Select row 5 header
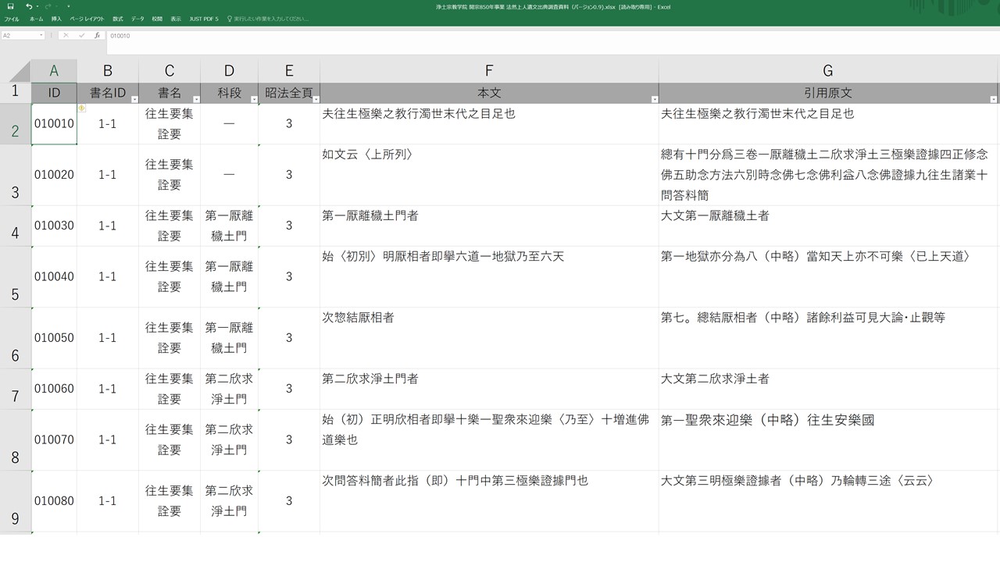The image size is (1000, 562). [x=16, y=277]
